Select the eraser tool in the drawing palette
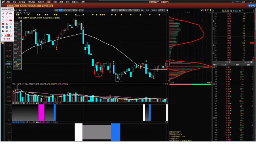This screenshot has height=149, width=256. tap(3, 13)
